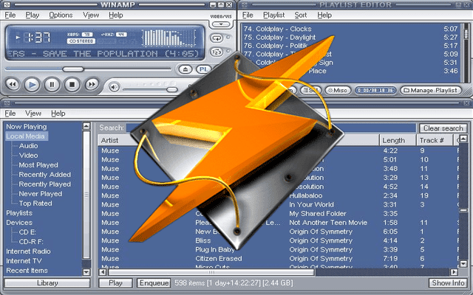Click the spectrum analyzer visualization
The width and height of the screenshot is (473, 295).
pos(169,38)
